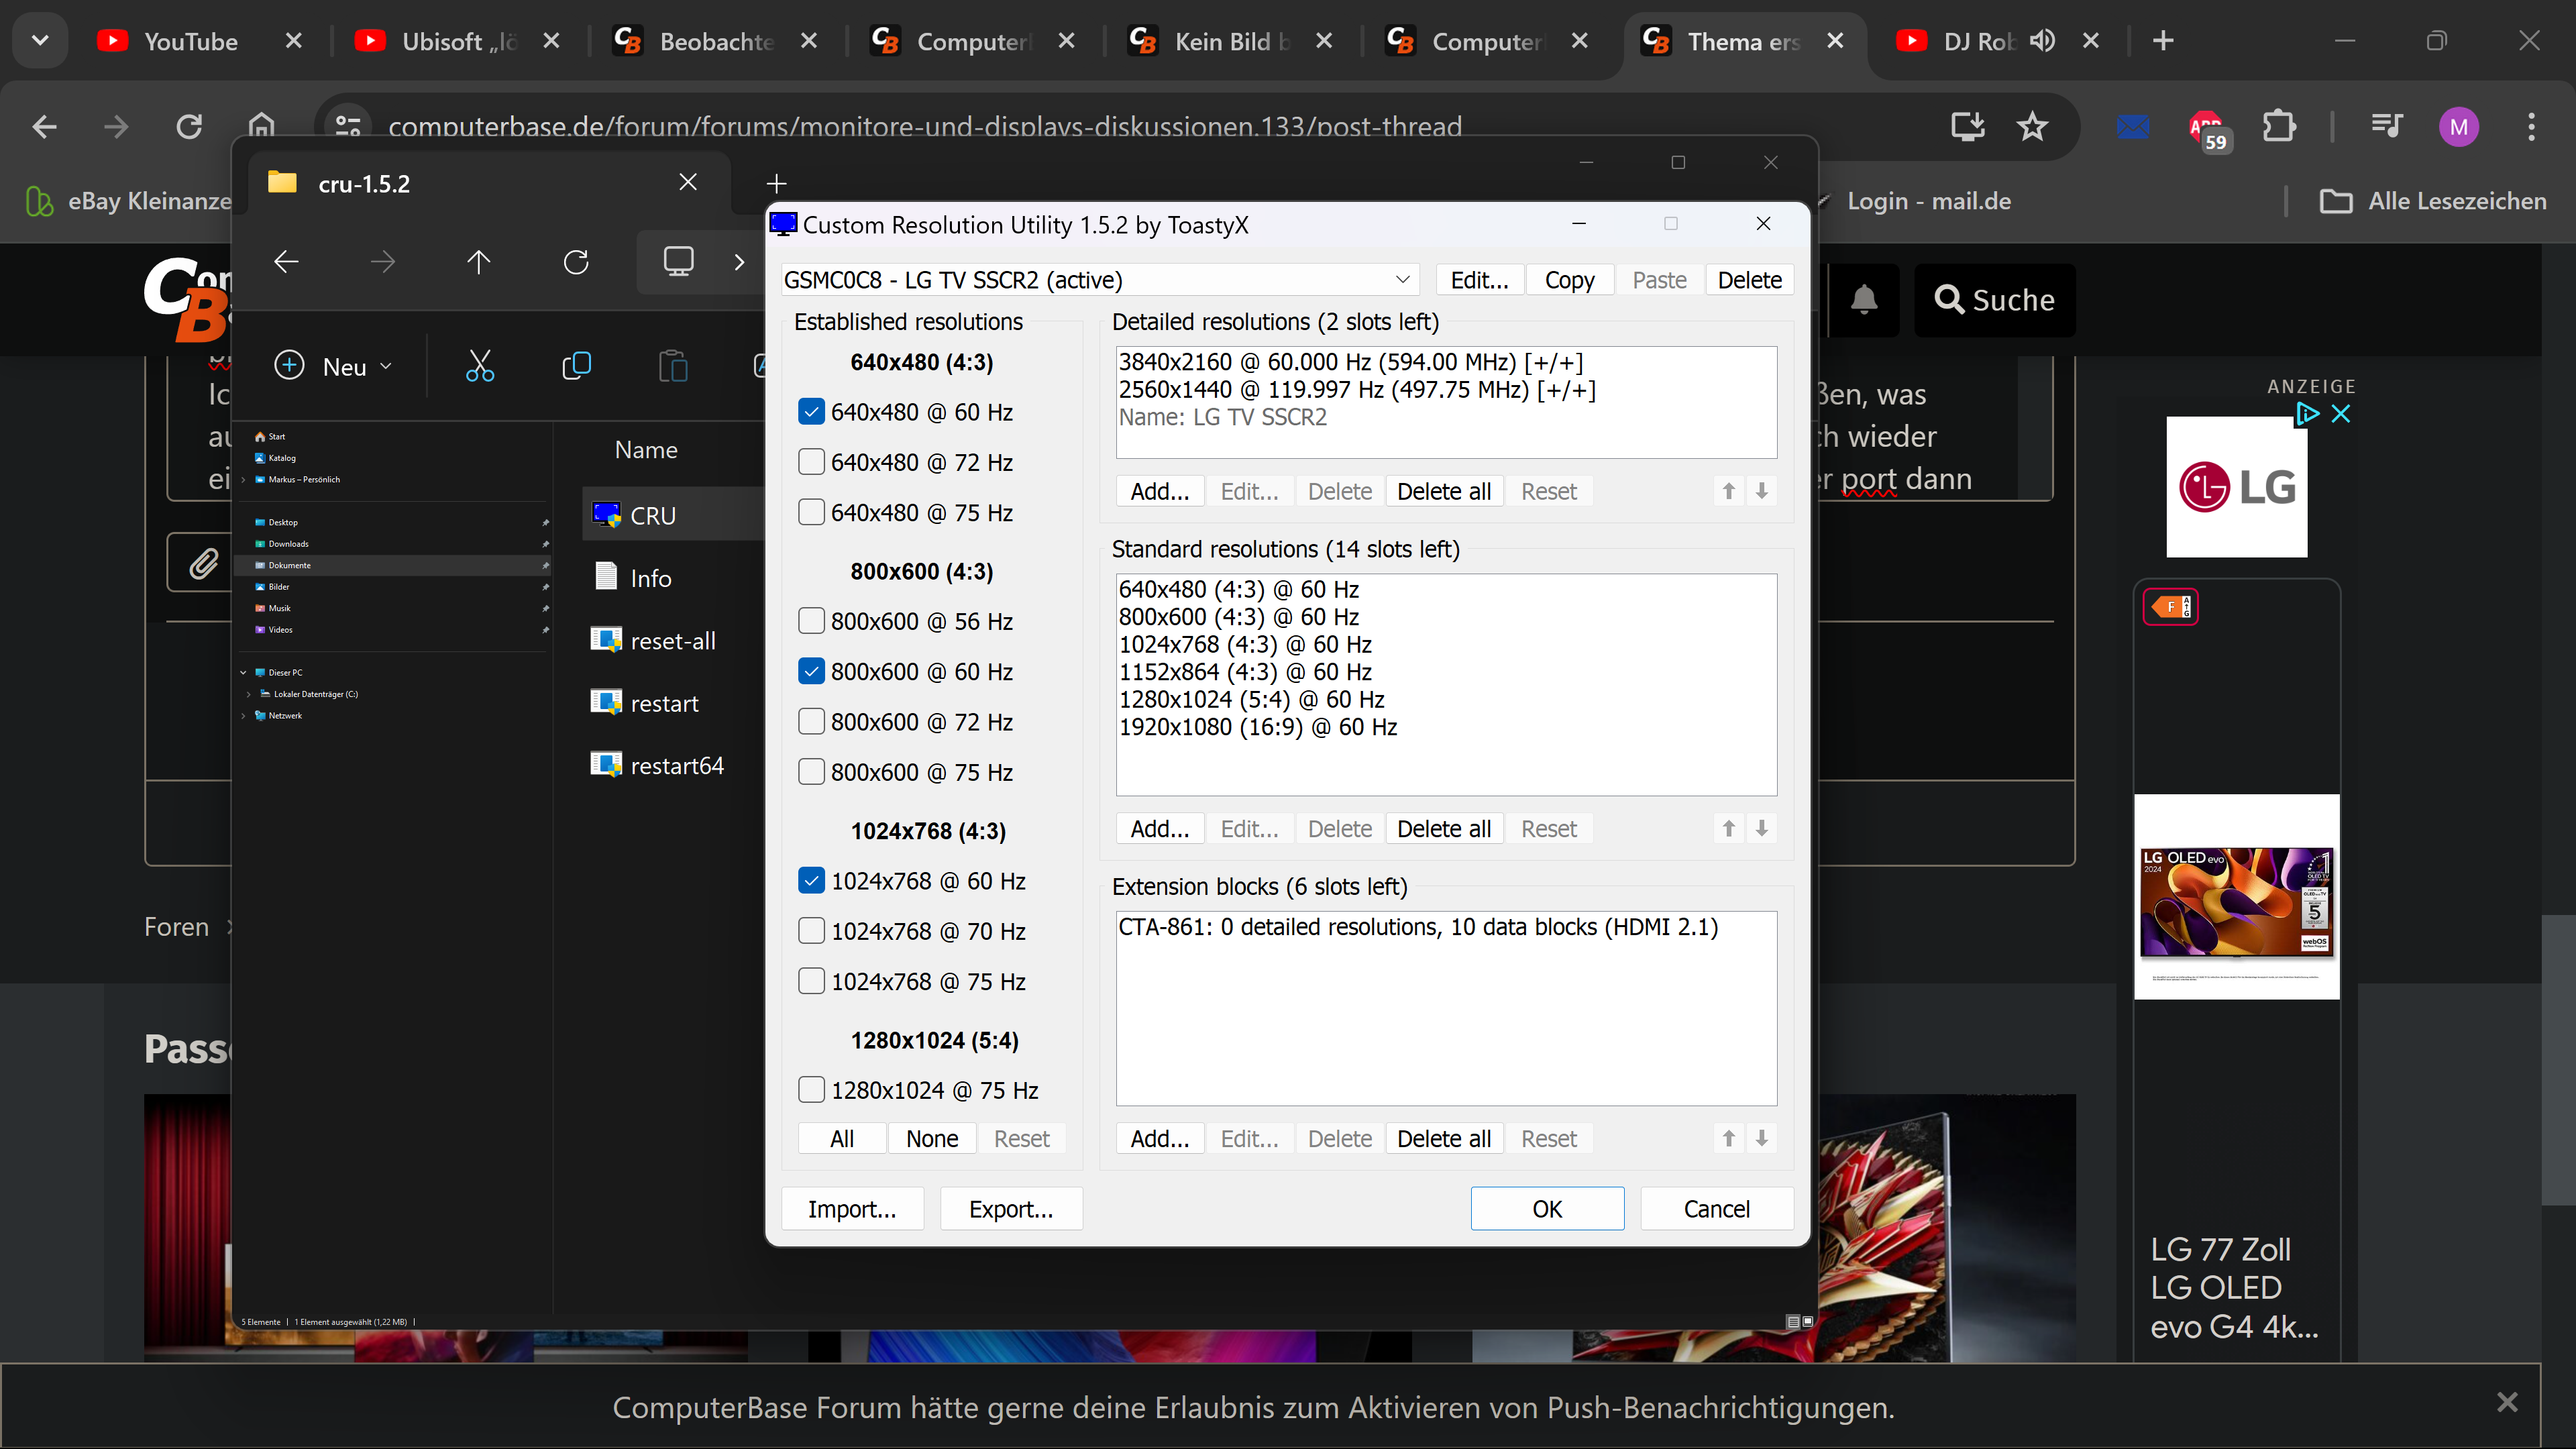
Task: Open the monitor selection dropdown
Action: 1402,280
